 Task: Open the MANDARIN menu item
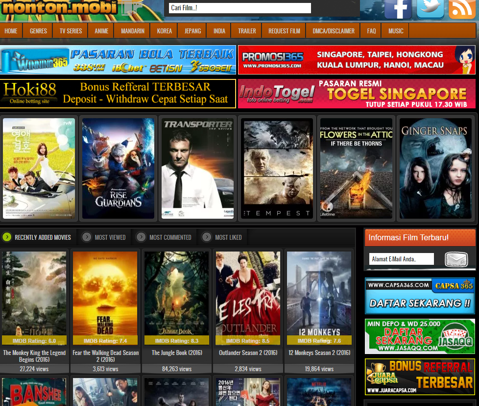(133, 31)
